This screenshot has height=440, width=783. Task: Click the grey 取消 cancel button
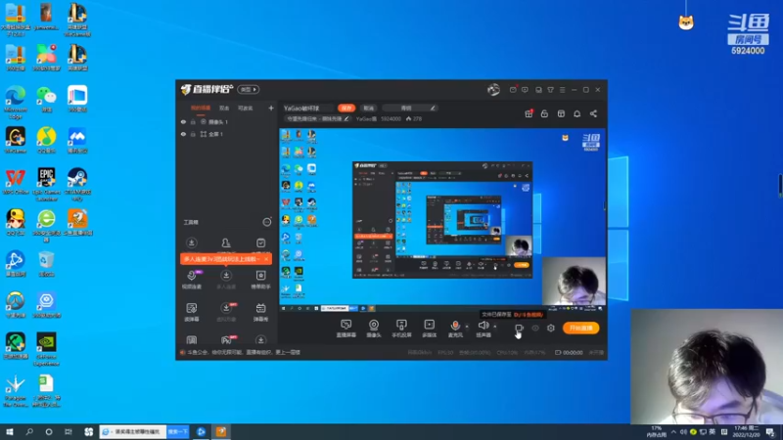pos(369,108)
